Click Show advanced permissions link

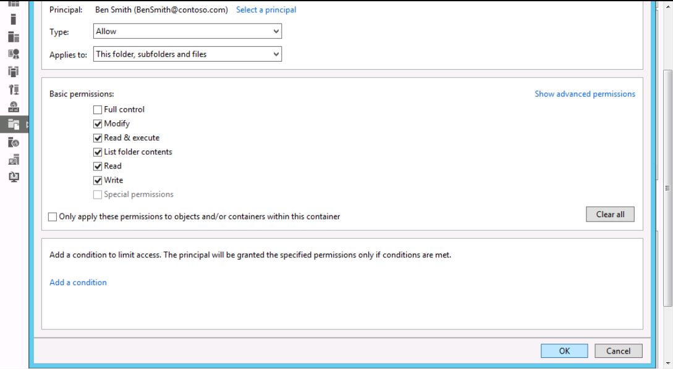pos(585,94)
